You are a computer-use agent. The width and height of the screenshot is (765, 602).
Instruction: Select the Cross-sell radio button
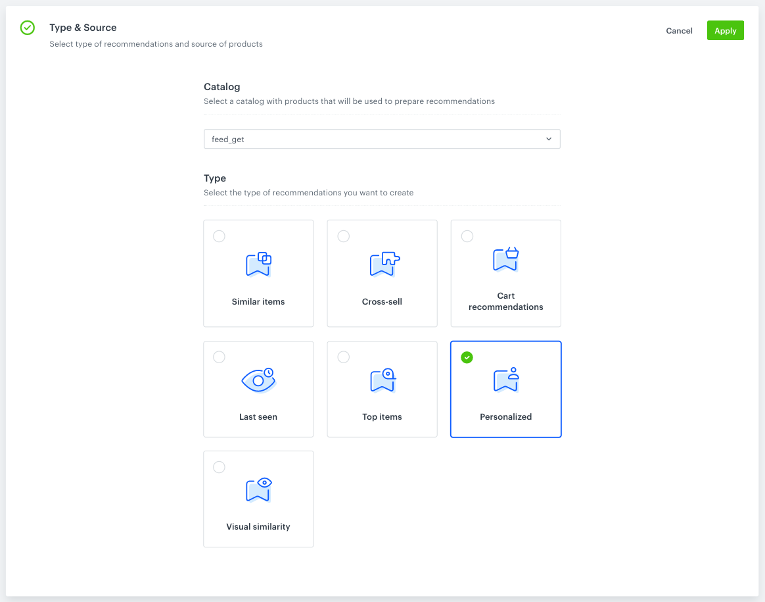343,236
